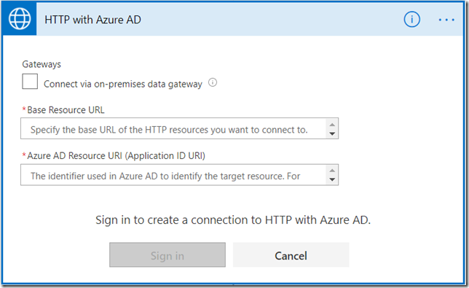The width and height of the screenshot is (469, 288).
Task: Click the Azure AD Resource URI label
Action: click(x=117, y=156)
